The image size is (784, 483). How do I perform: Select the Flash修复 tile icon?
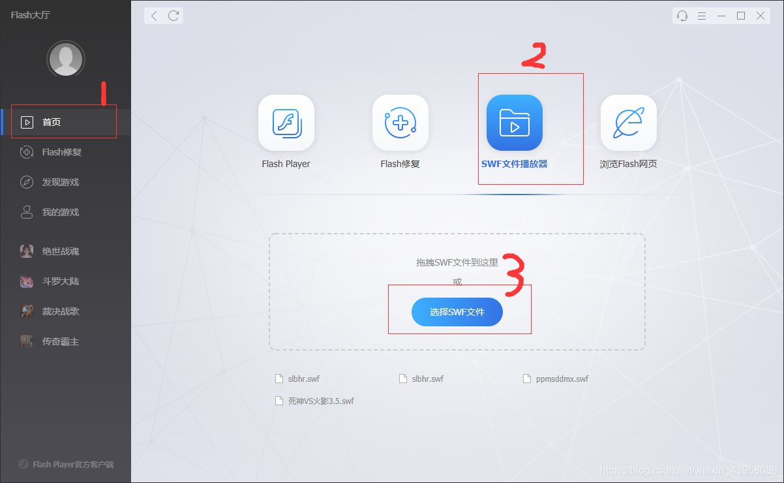point(400,123)
